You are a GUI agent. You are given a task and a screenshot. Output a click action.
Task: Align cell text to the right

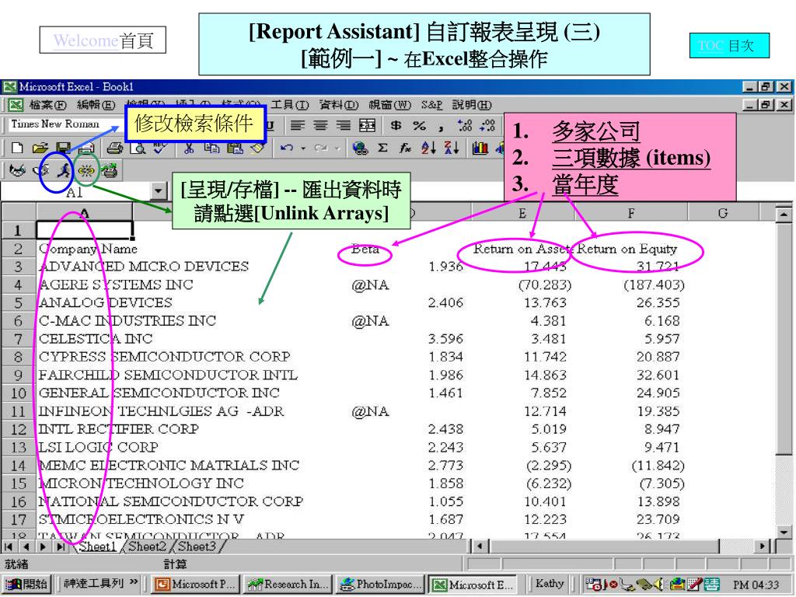[343, 125]
